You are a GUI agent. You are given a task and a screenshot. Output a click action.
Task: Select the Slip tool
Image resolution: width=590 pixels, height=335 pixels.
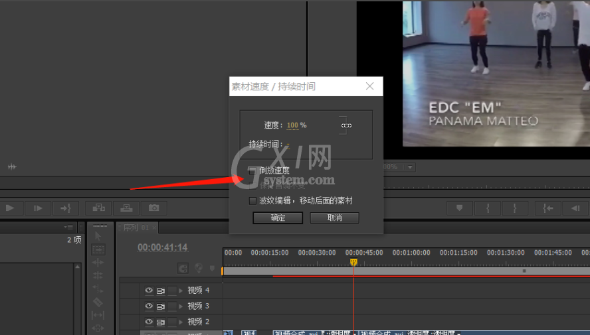point(98,315)
